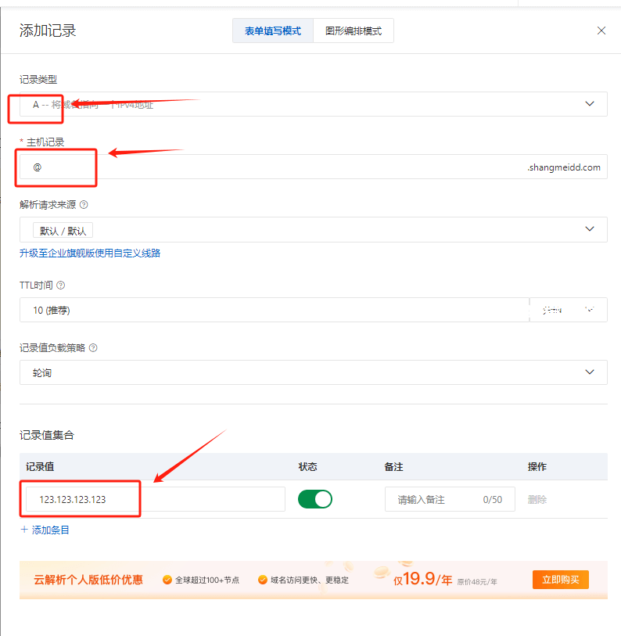This screenshot has width=621, height=636.
Task: Open the 记录类型 dropdown
Action: (x=313, y=104)
